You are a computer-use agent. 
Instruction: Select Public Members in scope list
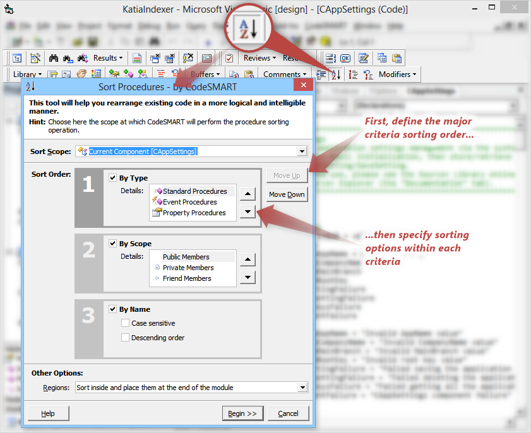(193, 257)
